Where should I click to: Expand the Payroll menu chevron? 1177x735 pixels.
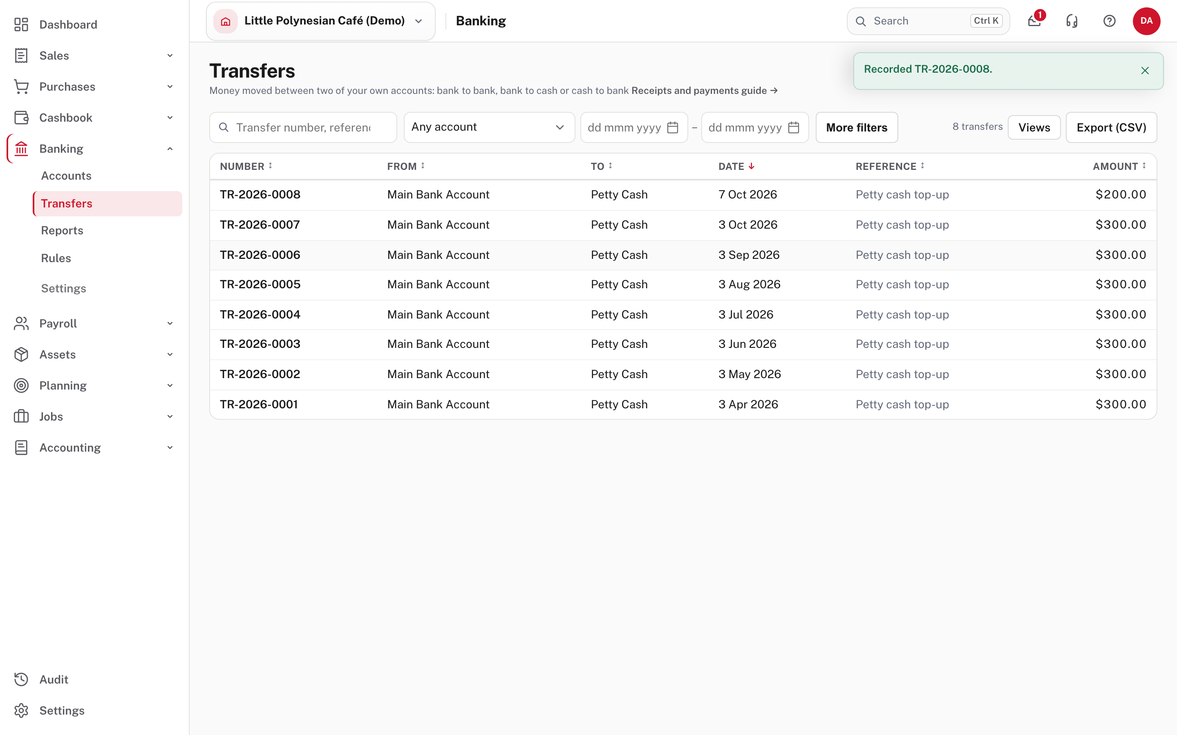pos(170,323)
